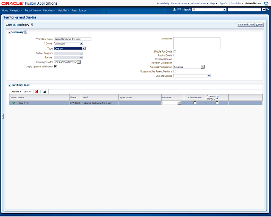Open Recent Items menu
The image size is (271, 217).
click(33, 10)
